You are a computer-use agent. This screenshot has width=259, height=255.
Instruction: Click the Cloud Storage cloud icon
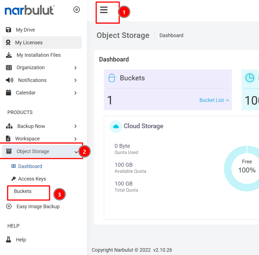click(116, 127)
